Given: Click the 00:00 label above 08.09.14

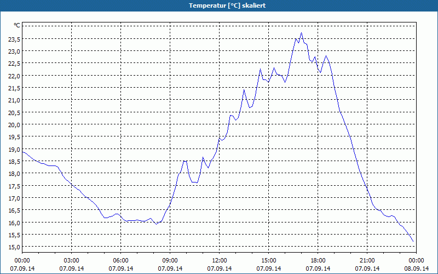Looking at the screenshot, I should (x=416, y=261).
